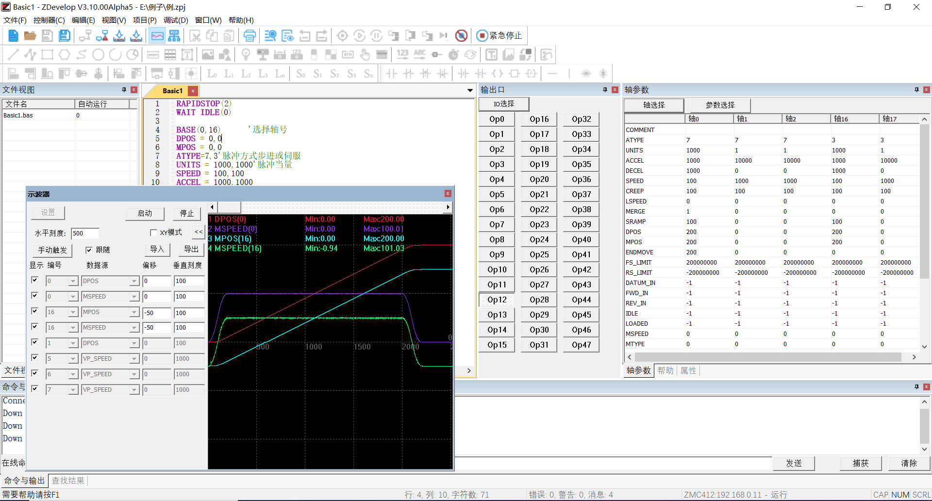Save all files with the blue disk icon
932x501 pixels.
click(64, 35)
